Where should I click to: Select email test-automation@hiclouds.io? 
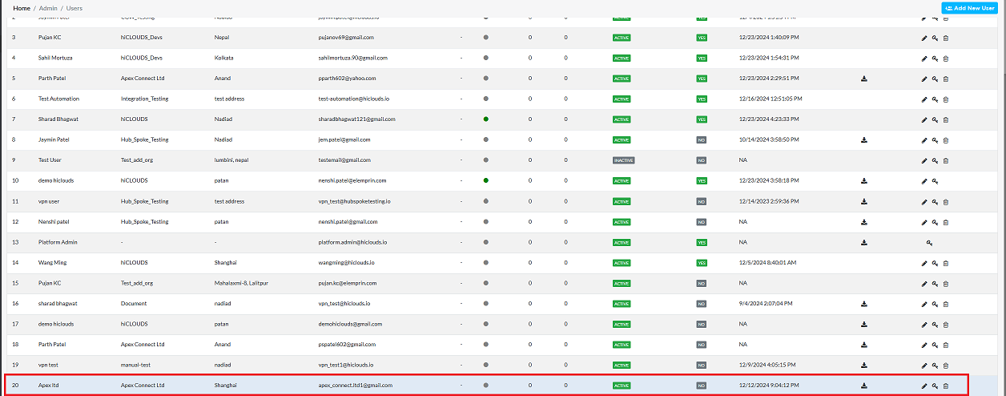click(354, 99)
